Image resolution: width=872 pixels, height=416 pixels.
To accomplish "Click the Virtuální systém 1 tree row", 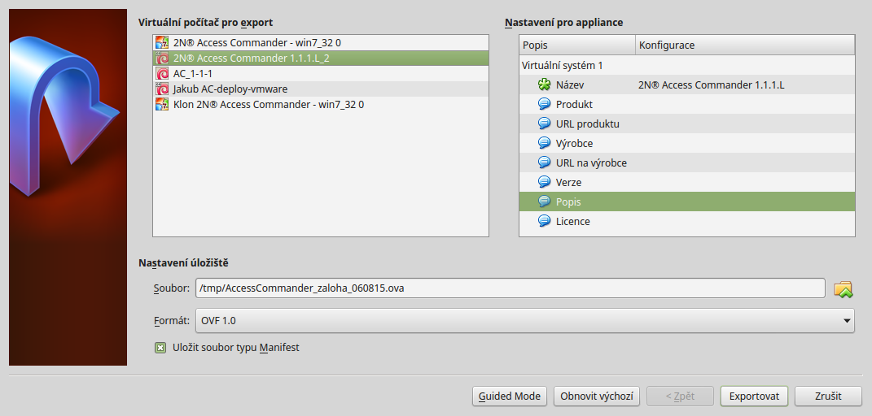I will click(687, 66).
